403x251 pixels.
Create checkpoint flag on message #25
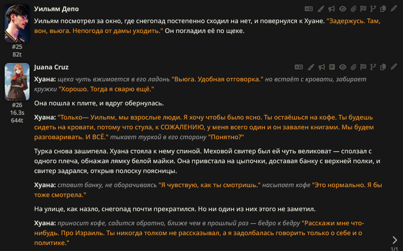(x=363, y=9)
